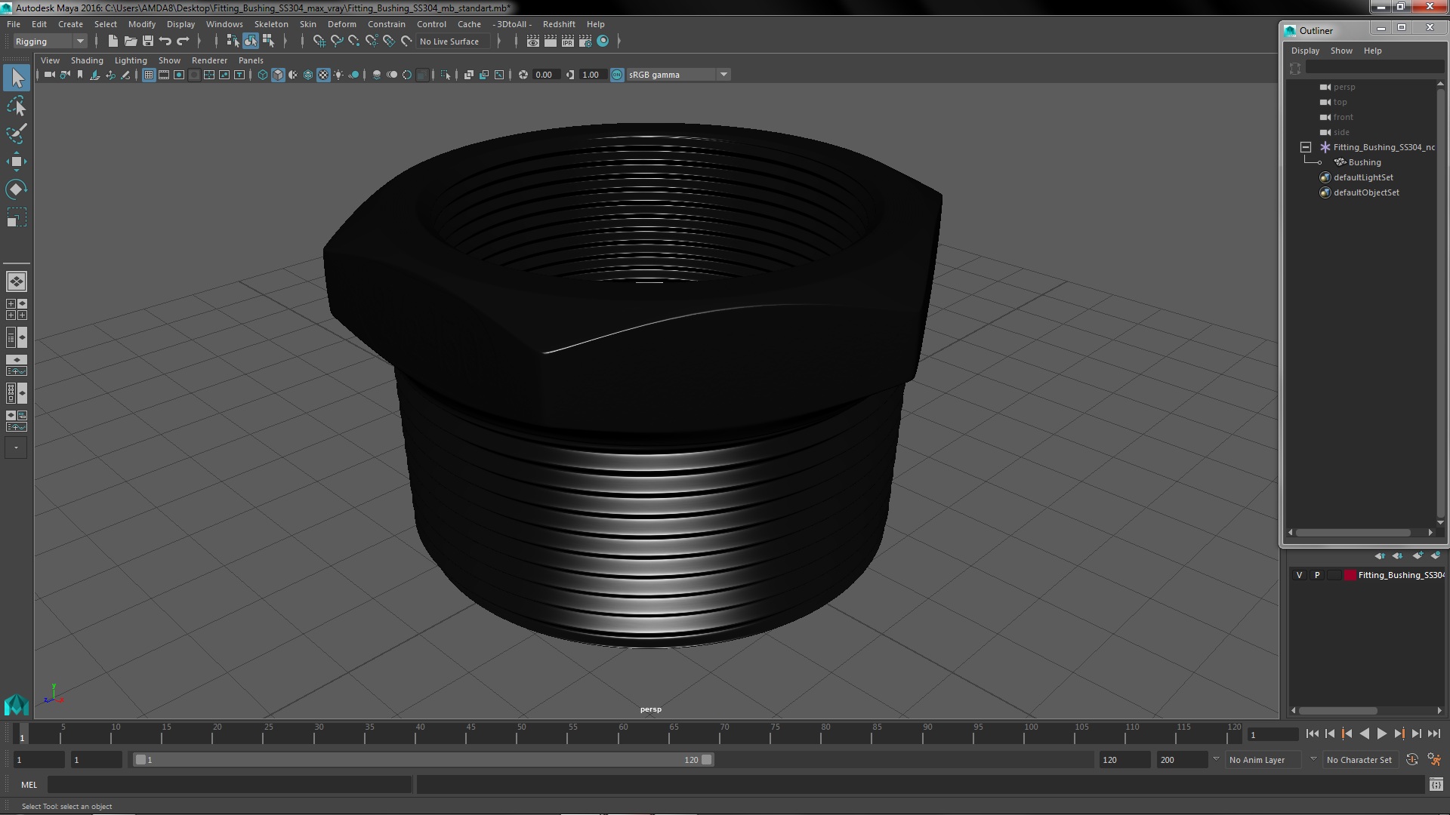Select the Move tool in toolbox

point(16,161)
